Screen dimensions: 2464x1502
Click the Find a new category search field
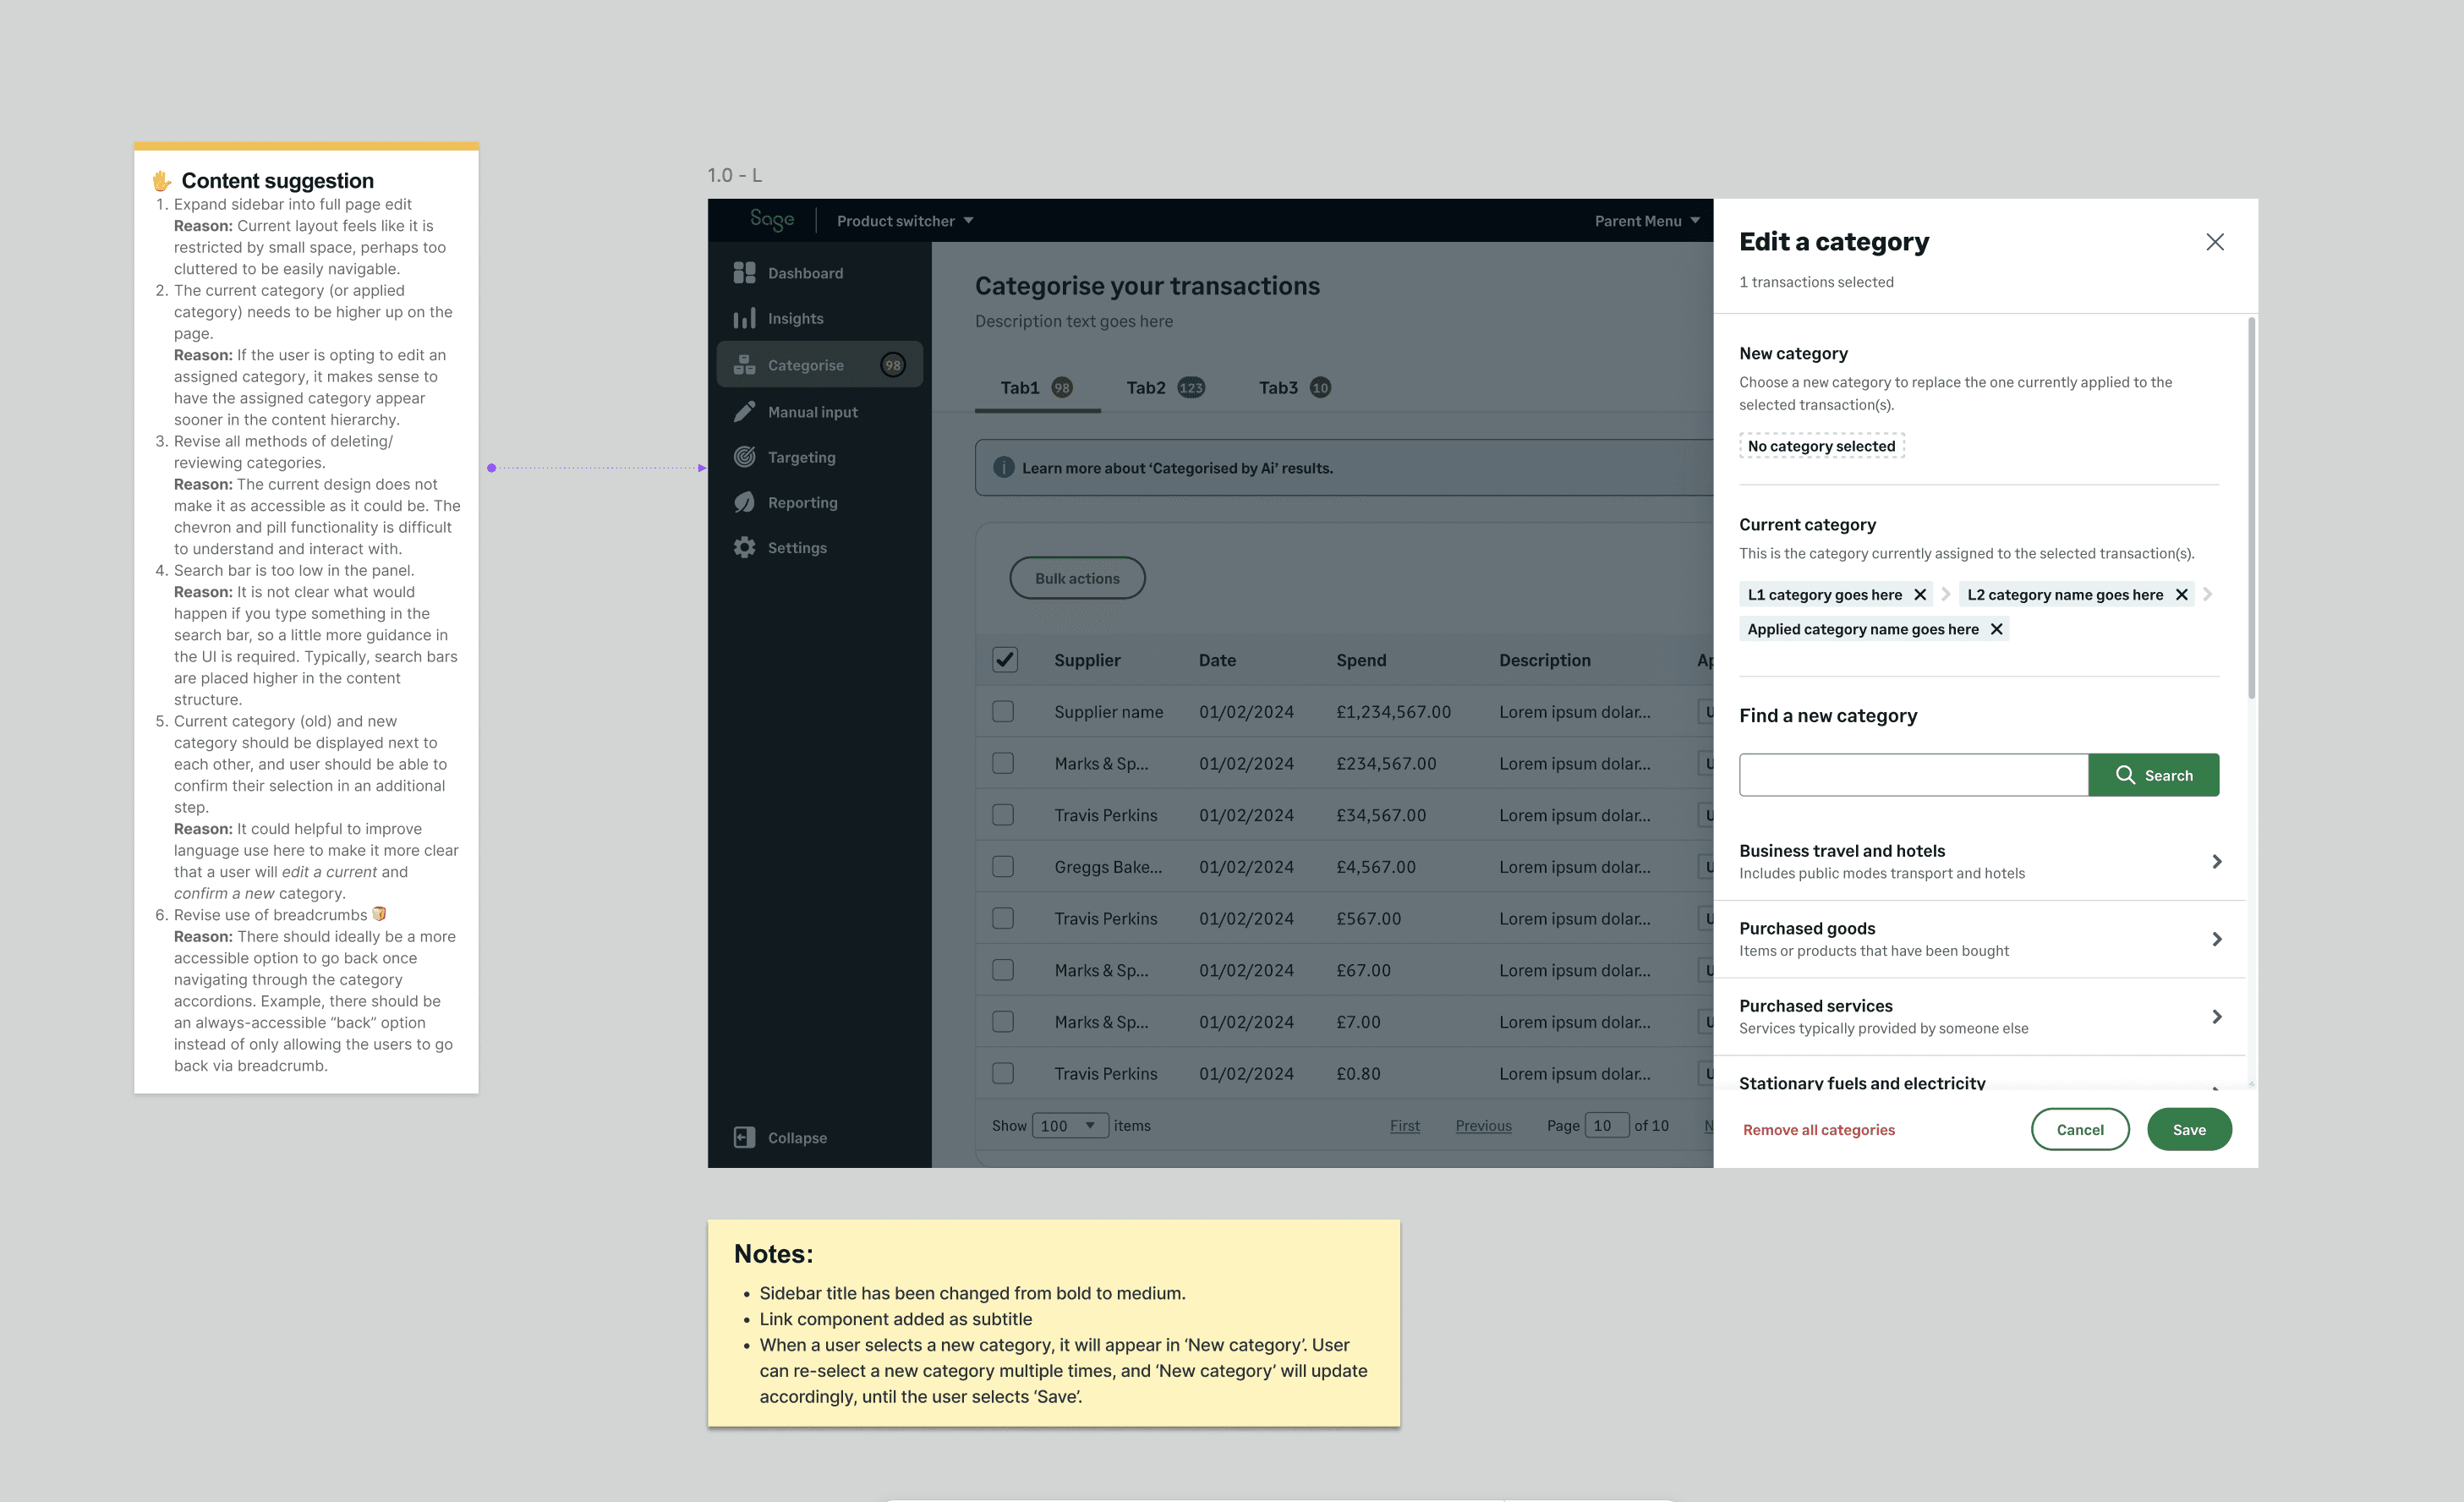pos(1912,776)
